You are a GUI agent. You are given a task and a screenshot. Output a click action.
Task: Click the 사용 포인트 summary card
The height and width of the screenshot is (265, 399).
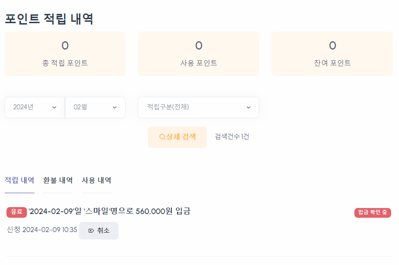click(199, 54)
